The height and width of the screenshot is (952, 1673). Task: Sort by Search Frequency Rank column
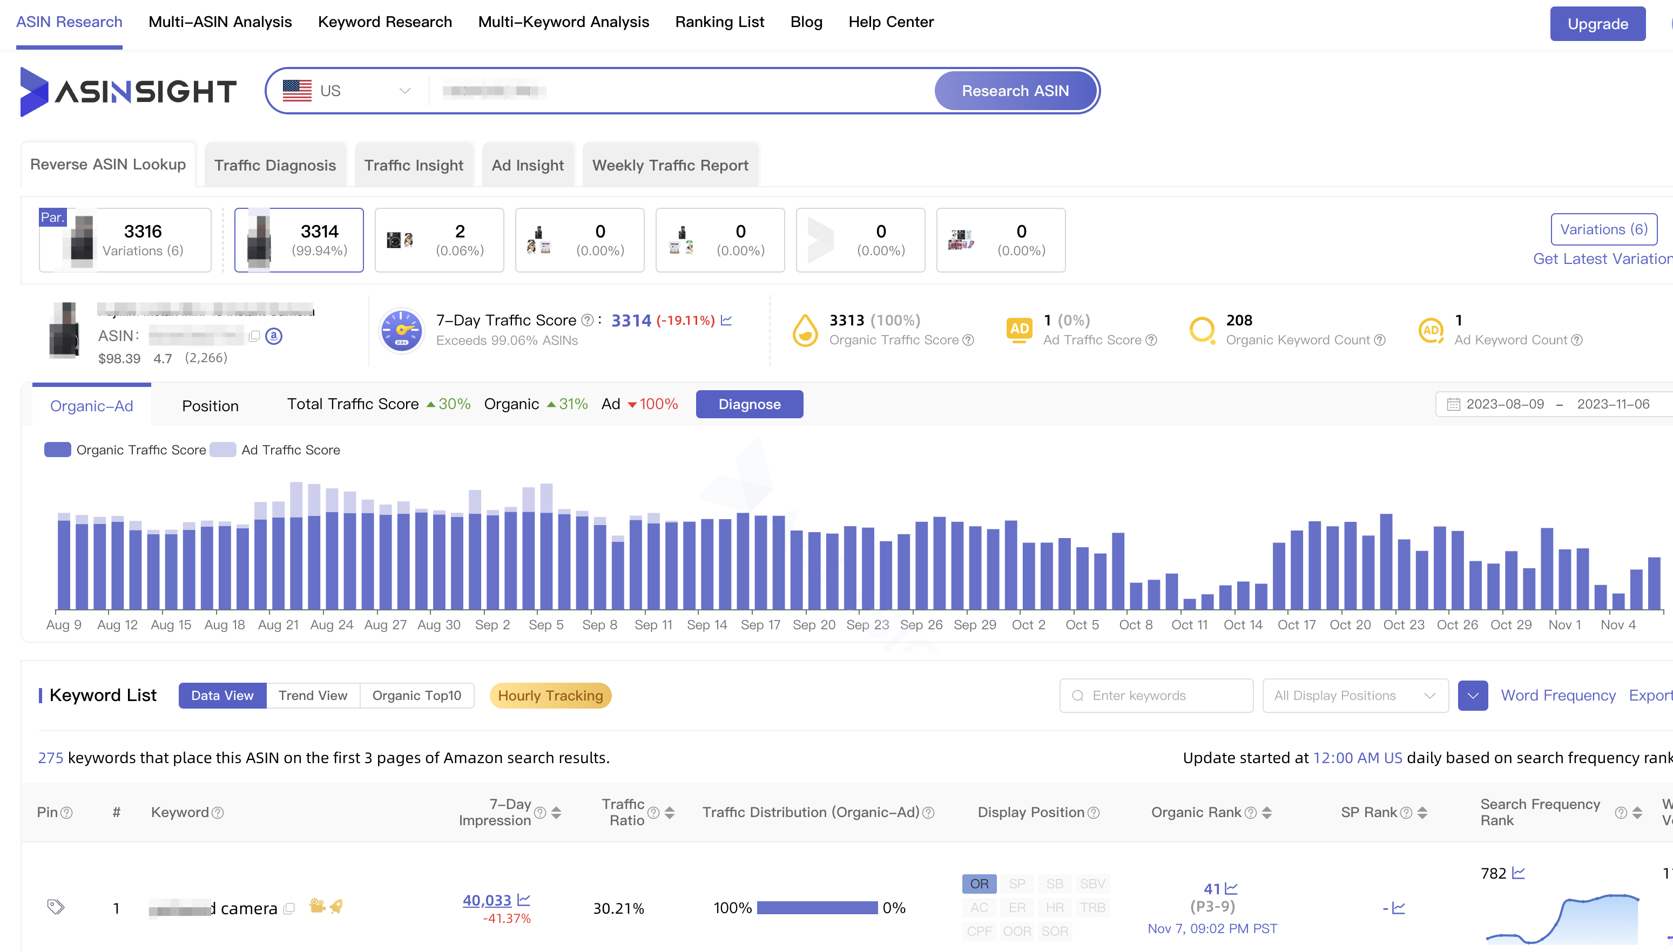click(1638, 813)
